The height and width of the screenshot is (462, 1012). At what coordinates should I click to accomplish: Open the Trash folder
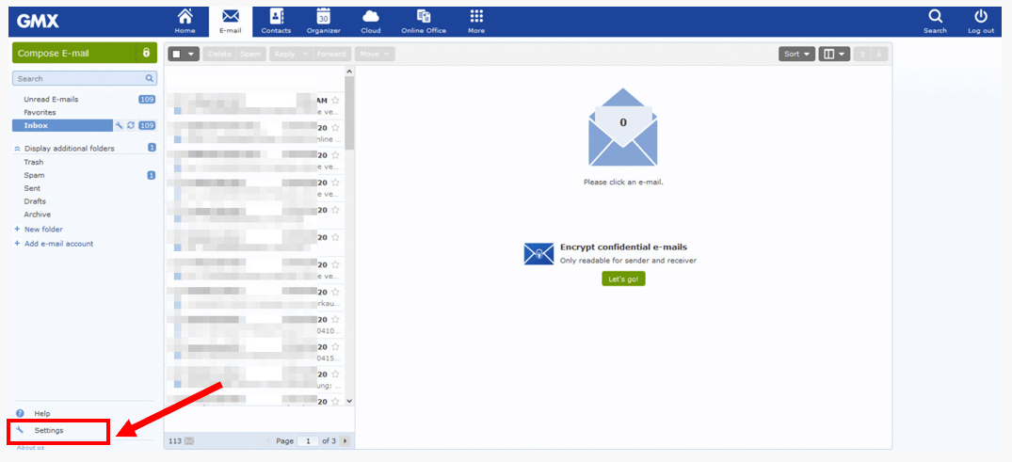34,163
